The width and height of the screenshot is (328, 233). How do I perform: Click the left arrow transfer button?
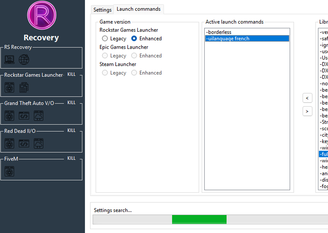pos(307,98)
